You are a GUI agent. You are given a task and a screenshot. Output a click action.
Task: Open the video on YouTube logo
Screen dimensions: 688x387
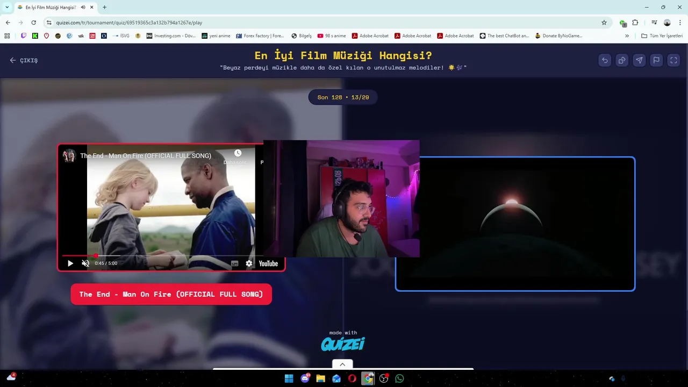[x=268, y=263]
